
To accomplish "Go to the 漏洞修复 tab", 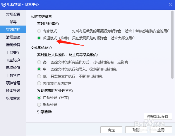I will 13,45.
